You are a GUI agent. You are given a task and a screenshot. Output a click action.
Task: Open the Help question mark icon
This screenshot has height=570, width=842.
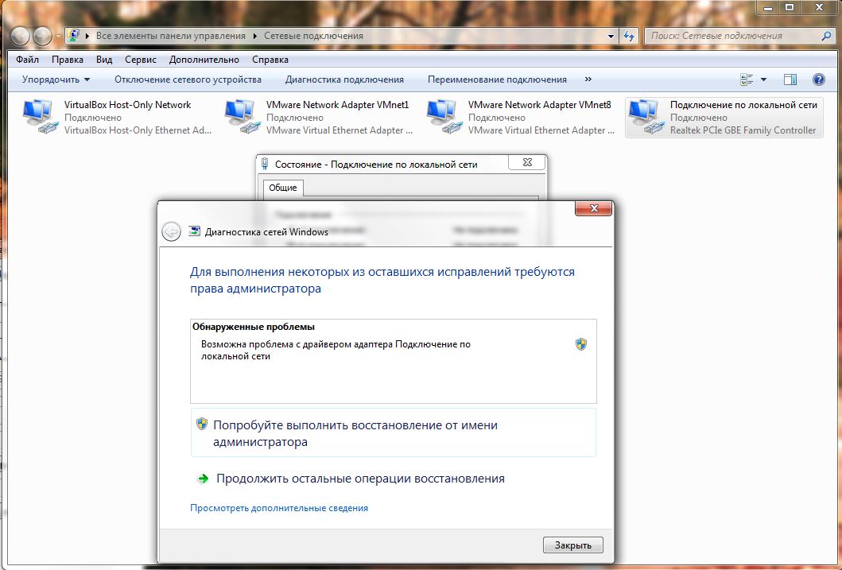point(818,80)
